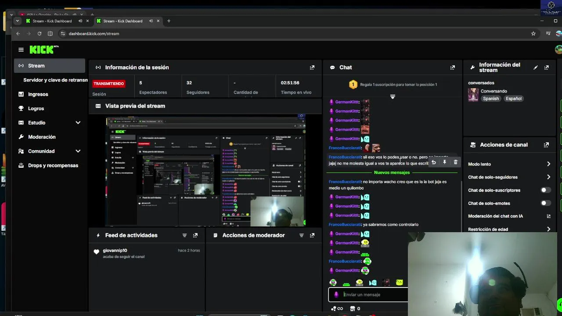Reply to the hovered FrancoBucciarati message

[x=433, y=162]
